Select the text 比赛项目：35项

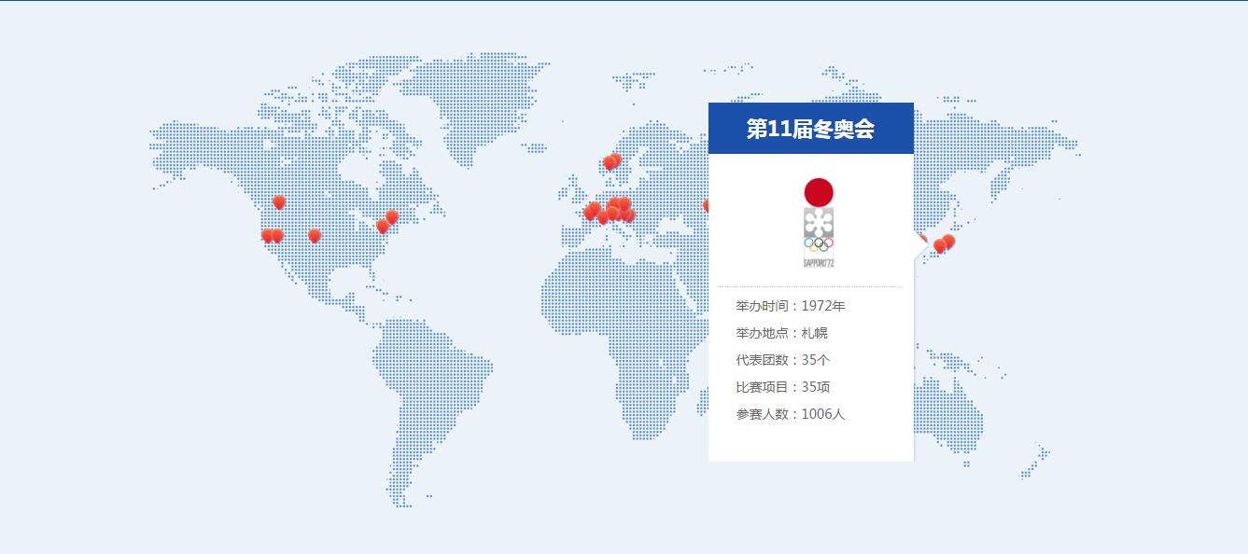[x=783, y=387]
